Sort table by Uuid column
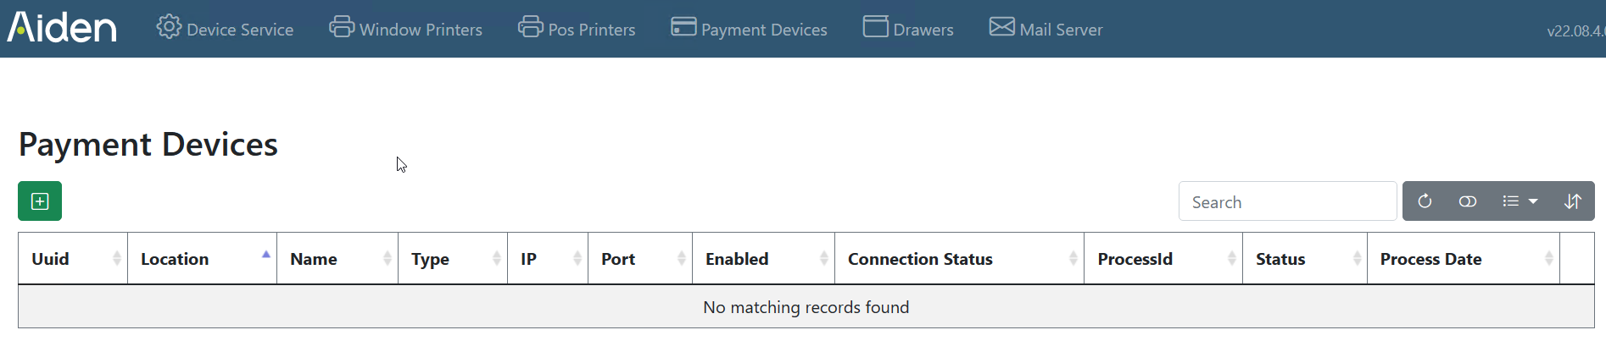1606x341 pixels. (x=73, y=259)
